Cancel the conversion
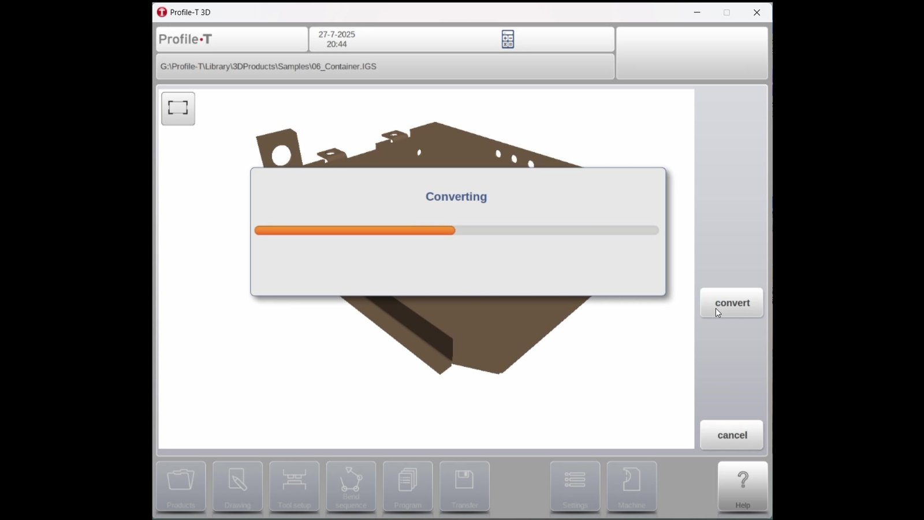Viewport: 924px width, 520px height. pyautogui.click(x=732, y=435)
